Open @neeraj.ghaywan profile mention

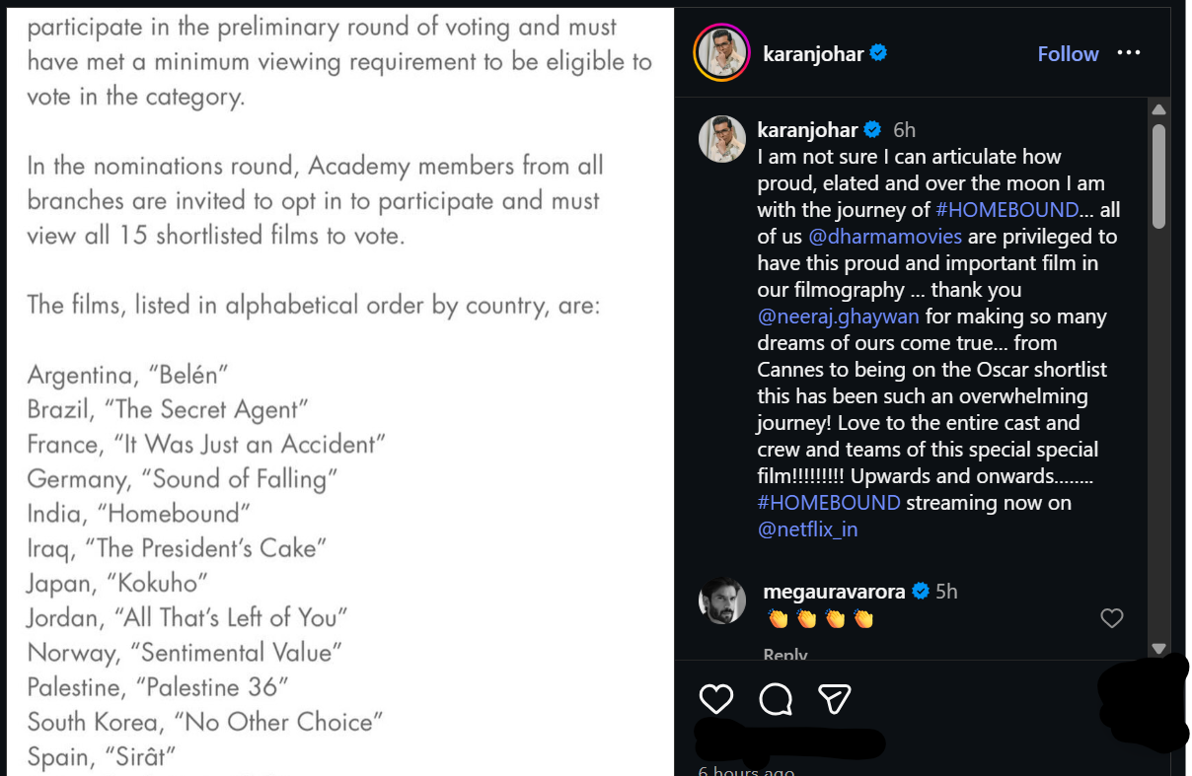tap(838, 317)
